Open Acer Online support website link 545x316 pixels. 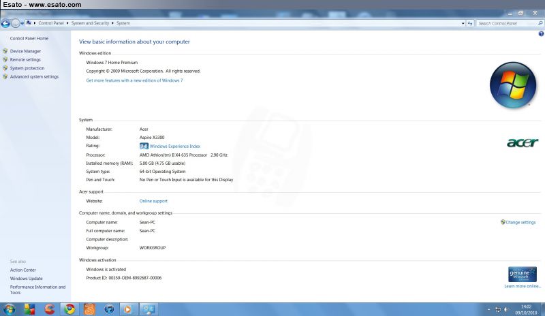[153, 201]
